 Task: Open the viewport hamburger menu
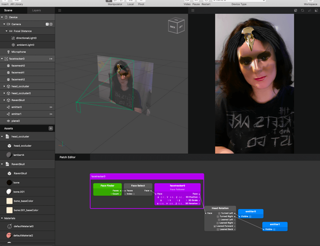60,11
